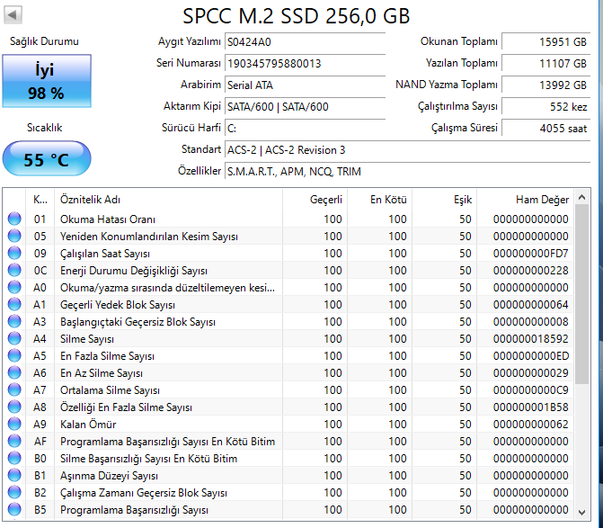603x528 pixels.
Task: Click the Standart field ACS-2 Revision 3
Action: (x=408, y=149)
